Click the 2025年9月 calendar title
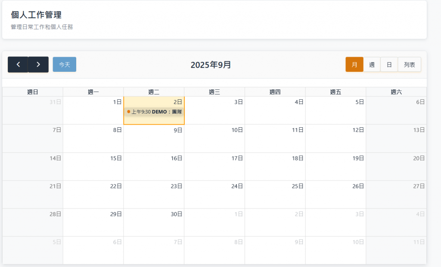 [211, 65]
